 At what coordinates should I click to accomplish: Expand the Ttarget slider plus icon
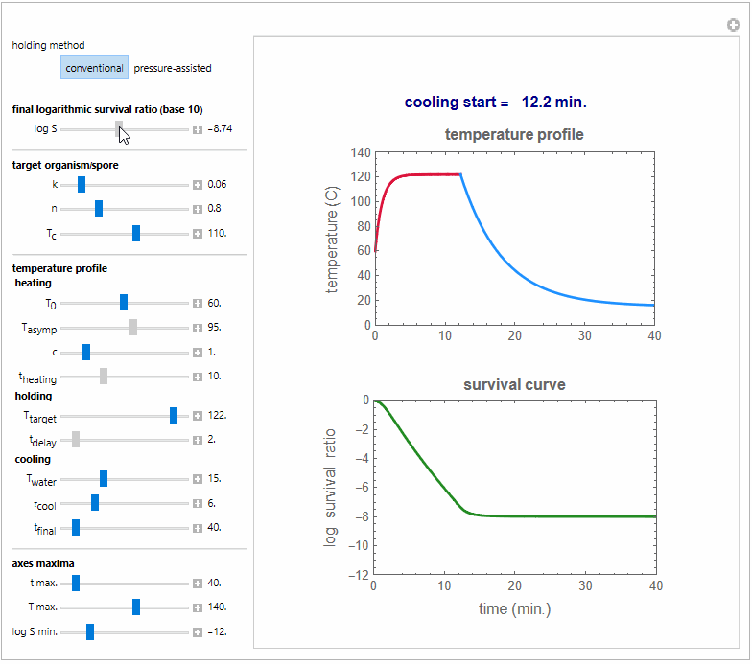198,416
